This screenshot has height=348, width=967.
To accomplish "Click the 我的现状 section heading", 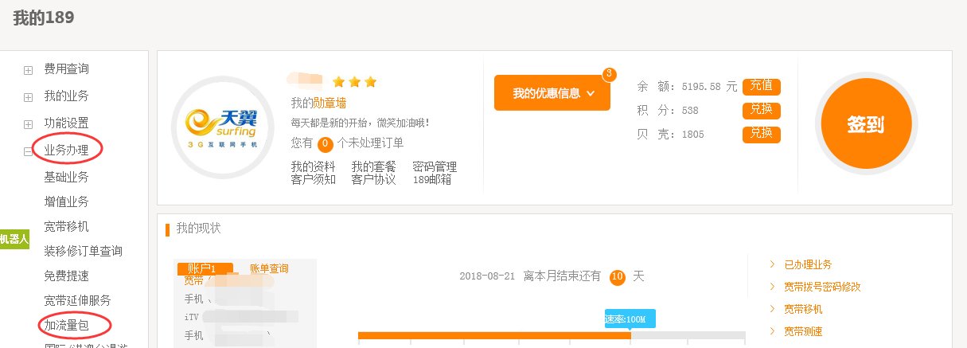I will click(x=198, y=229).
